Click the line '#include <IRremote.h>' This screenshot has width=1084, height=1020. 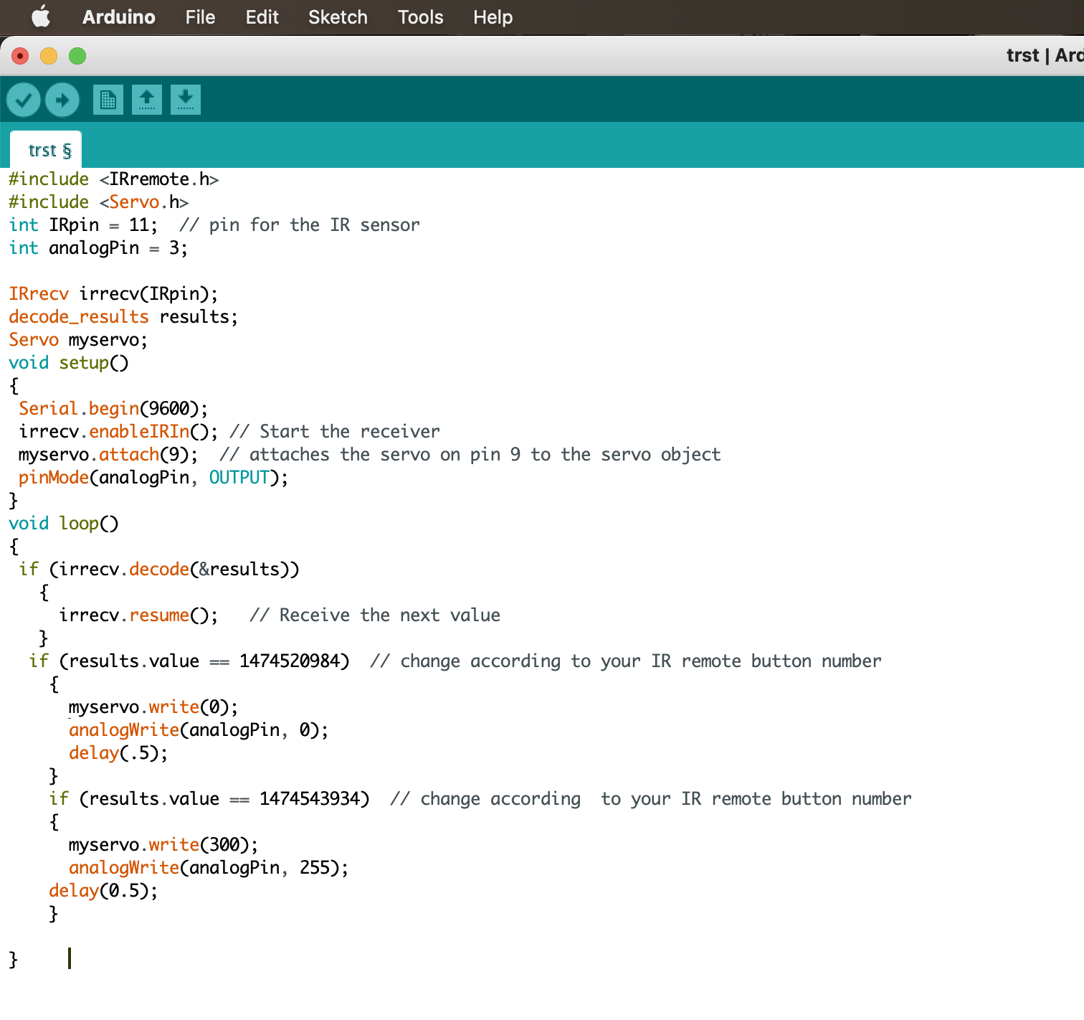(x=114, y=179)
